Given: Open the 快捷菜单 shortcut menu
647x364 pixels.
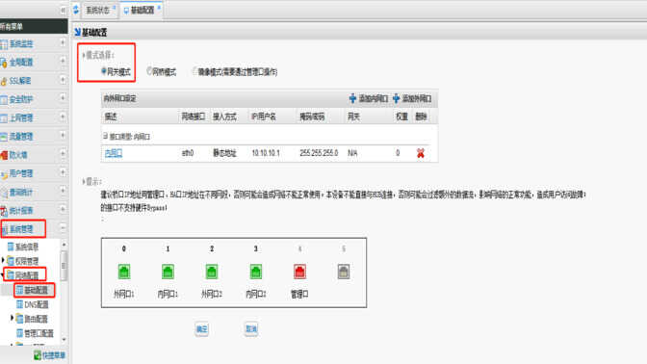Looking at the screenshot, I should tap(49, 355).
